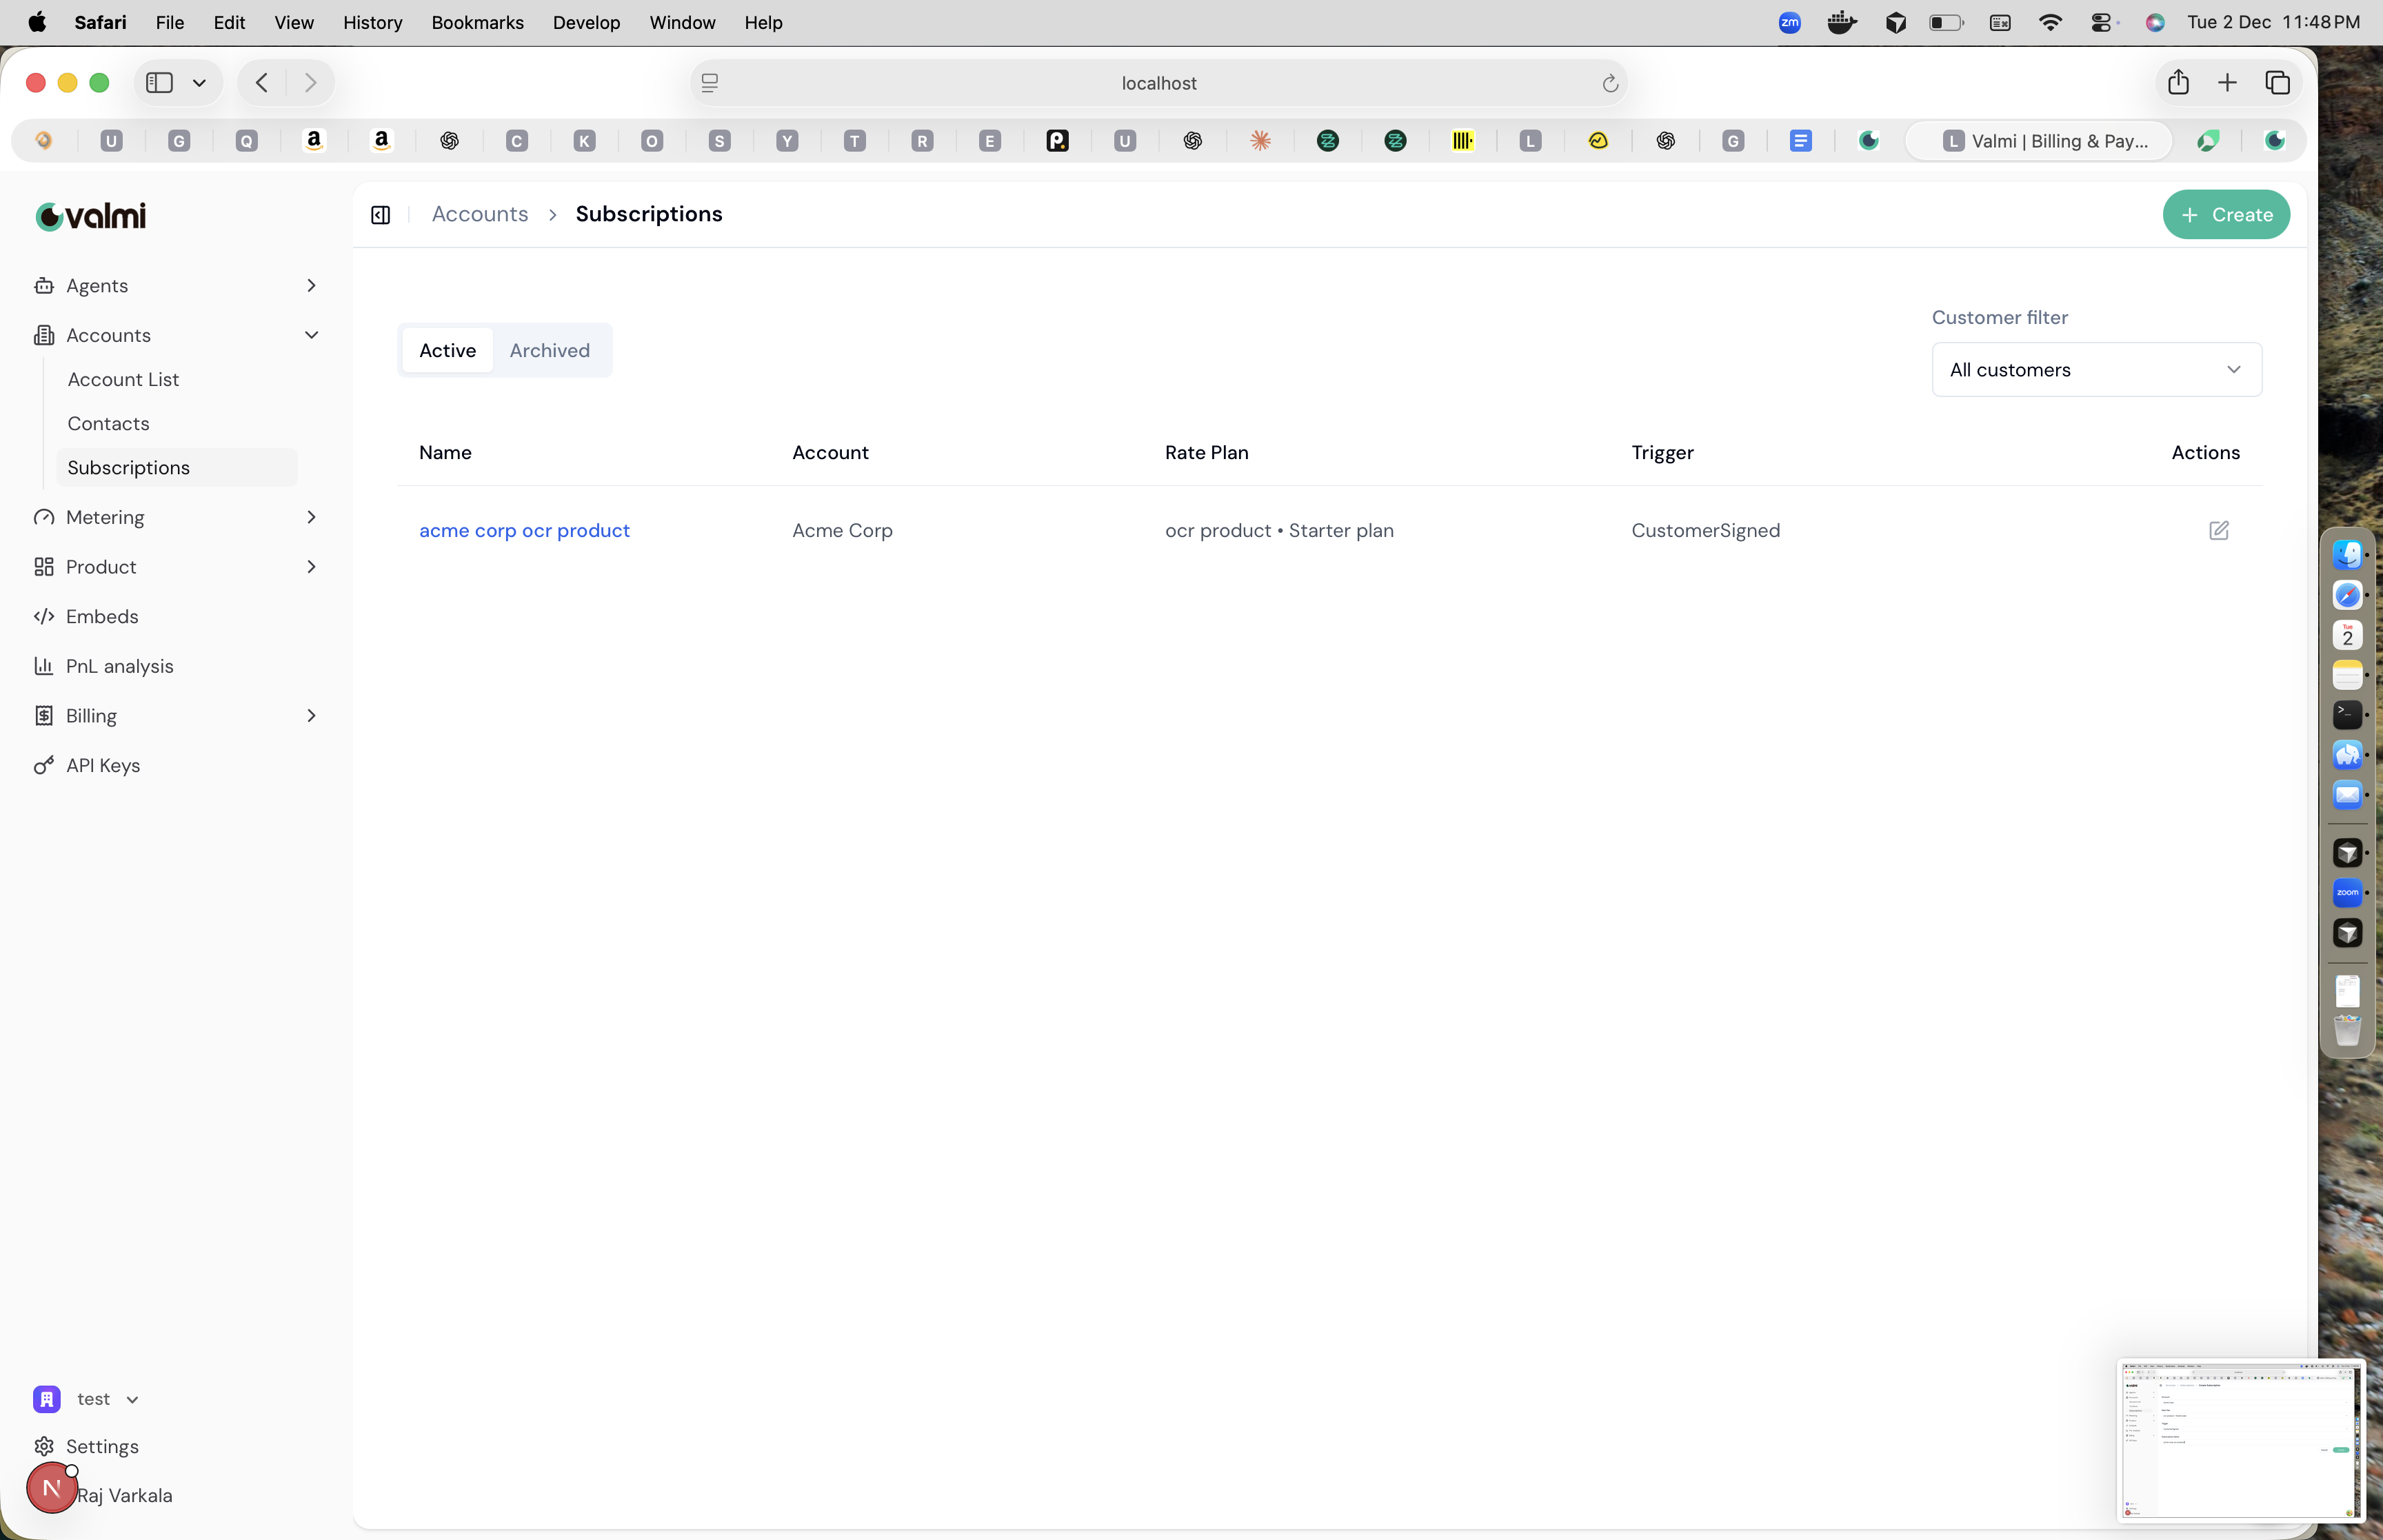
Task: Expand the Product section in the sidebar
Action: [312, 566]
